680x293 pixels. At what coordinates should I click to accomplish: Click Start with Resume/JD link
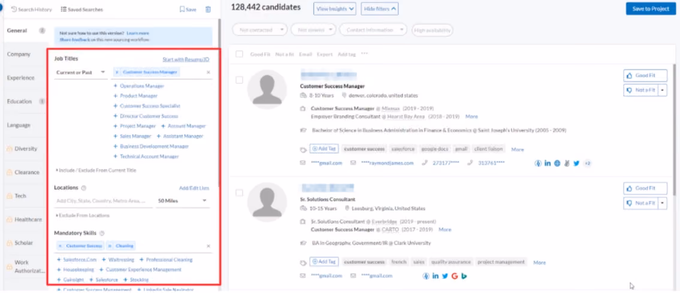click(x=186, y=59)
